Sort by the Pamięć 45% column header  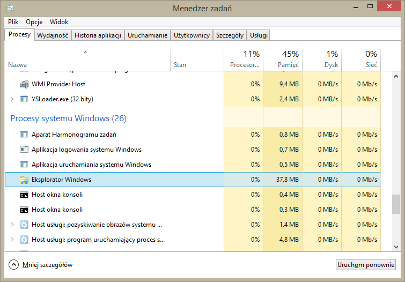pyautogui.click(x=283, y=60)
